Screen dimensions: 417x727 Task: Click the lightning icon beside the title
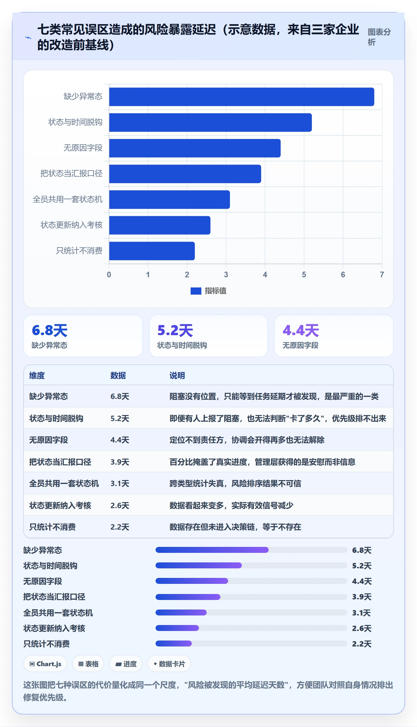[x=28, y=38]
